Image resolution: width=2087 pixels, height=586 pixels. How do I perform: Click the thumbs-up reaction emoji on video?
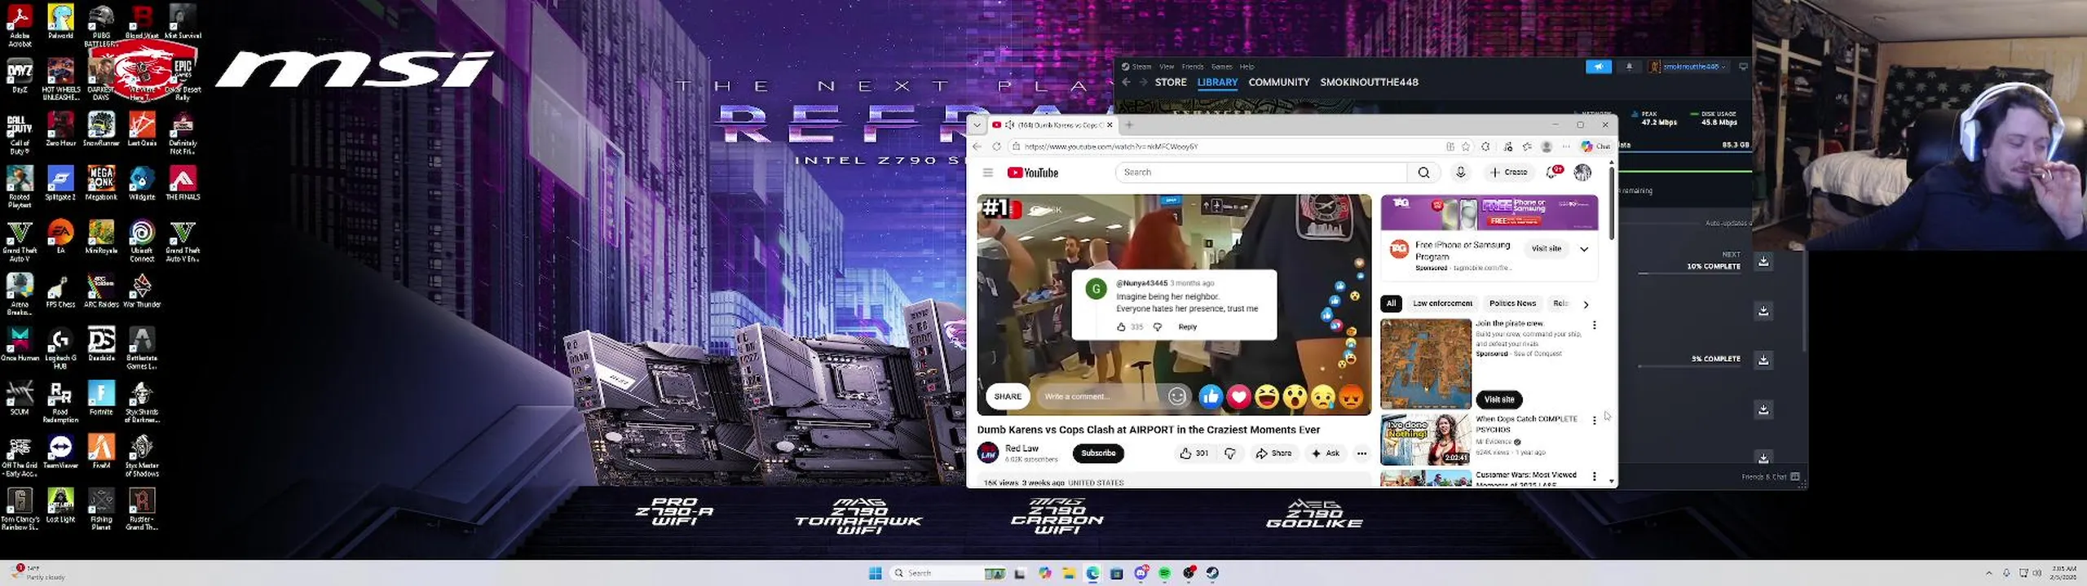pyautogui.click(x=1211, y=396)
